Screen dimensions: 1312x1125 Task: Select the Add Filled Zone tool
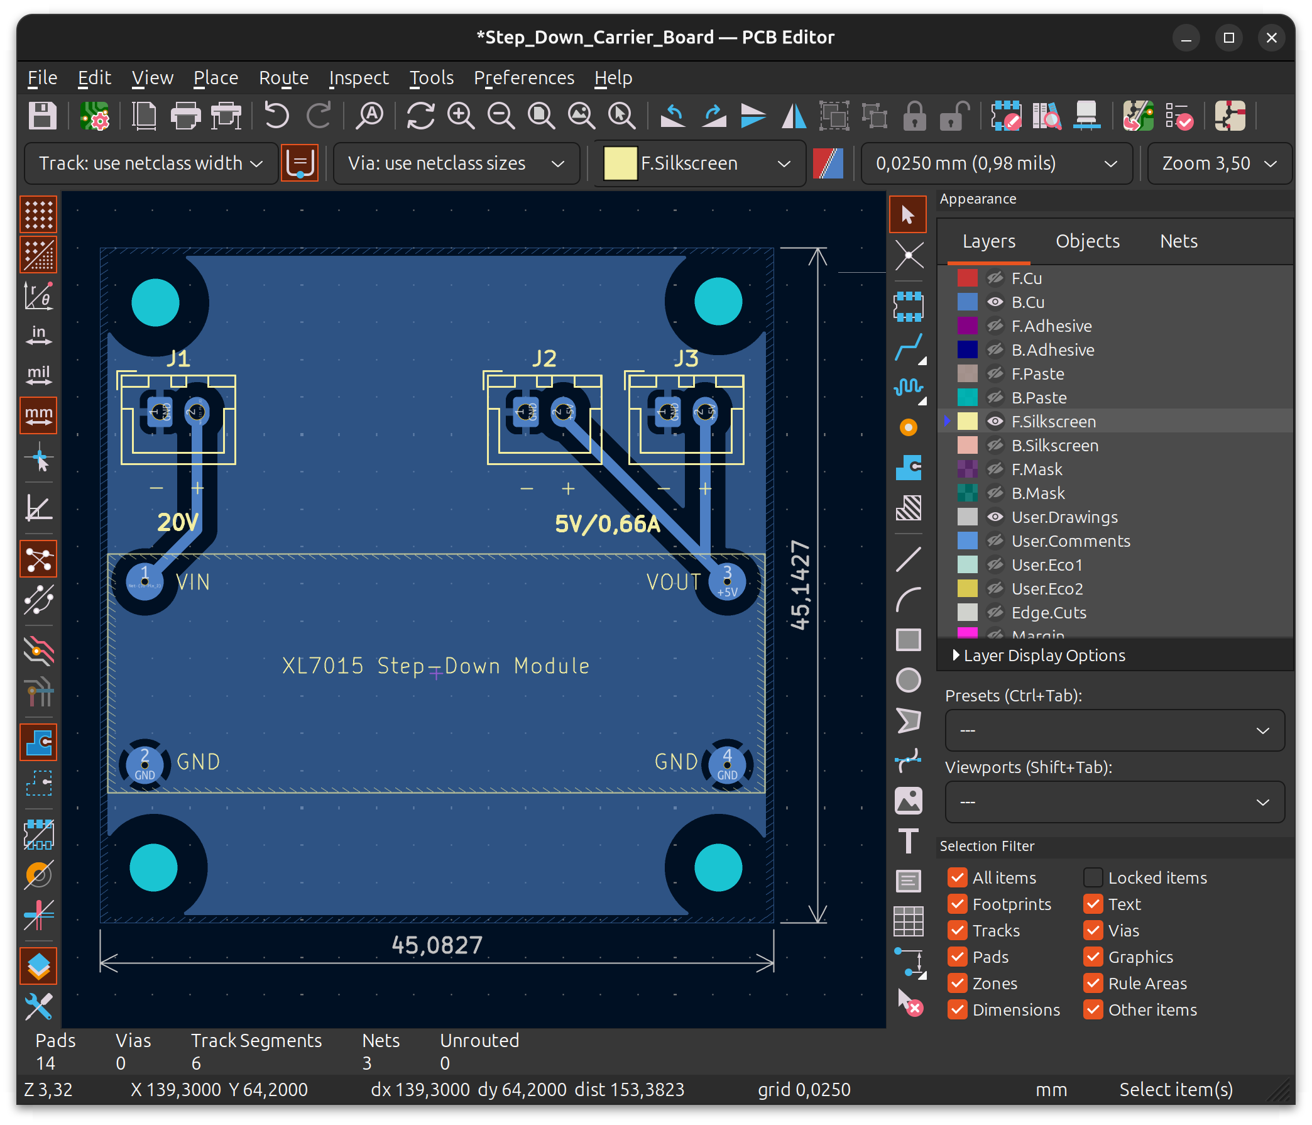[909, 468]
